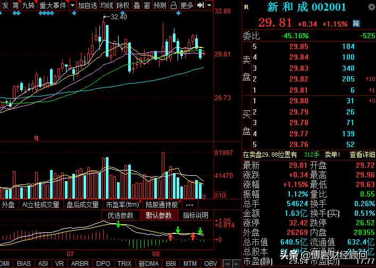Click the 陆 badge after the price change
376x268 pixels.
(356, 23)
